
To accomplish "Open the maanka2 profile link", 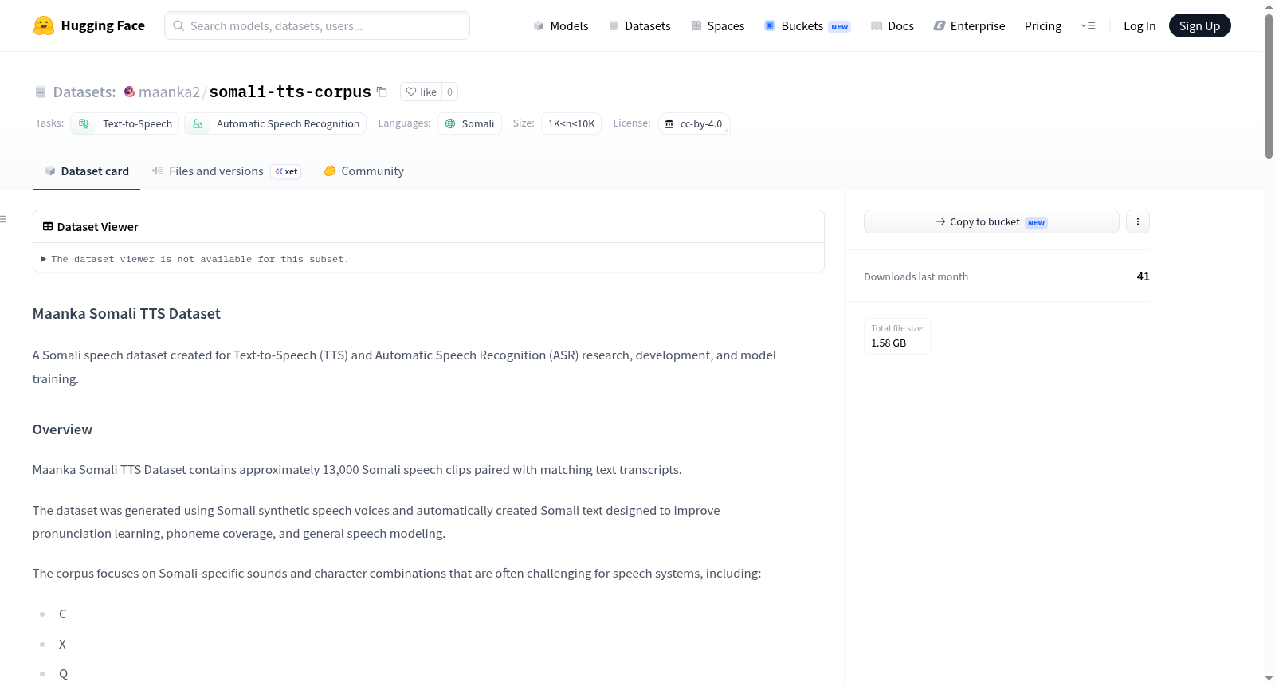I will click(x=169, y=92).
